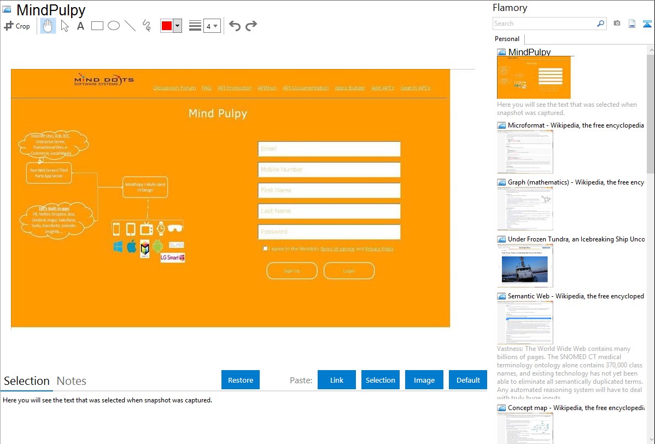The height and width of the screenshot is (444, 655).
Task: Open the MindPulpy snapshot thumbnail
Action: pos(534,77)
